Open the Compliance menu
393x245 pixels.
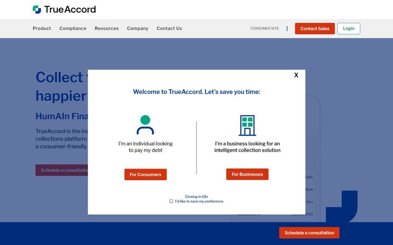tap(73, 29)
